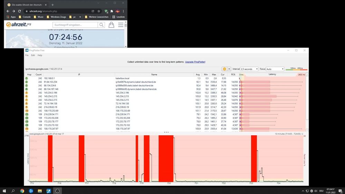Reload the uhrzeit.org page
345x194 pixels.
pyautogui.click(x=19, y=11)
